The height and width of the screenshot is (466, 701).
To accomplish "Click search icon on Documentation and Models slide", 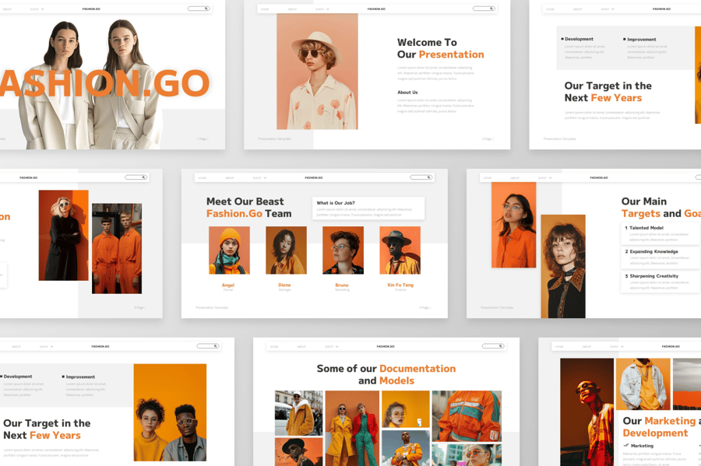I will pos(501,346).
